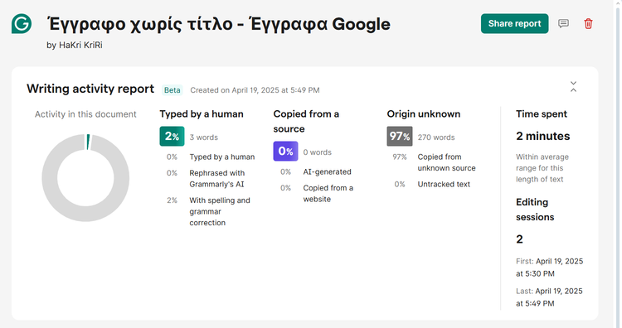Click the Share report button

[514, 23]
